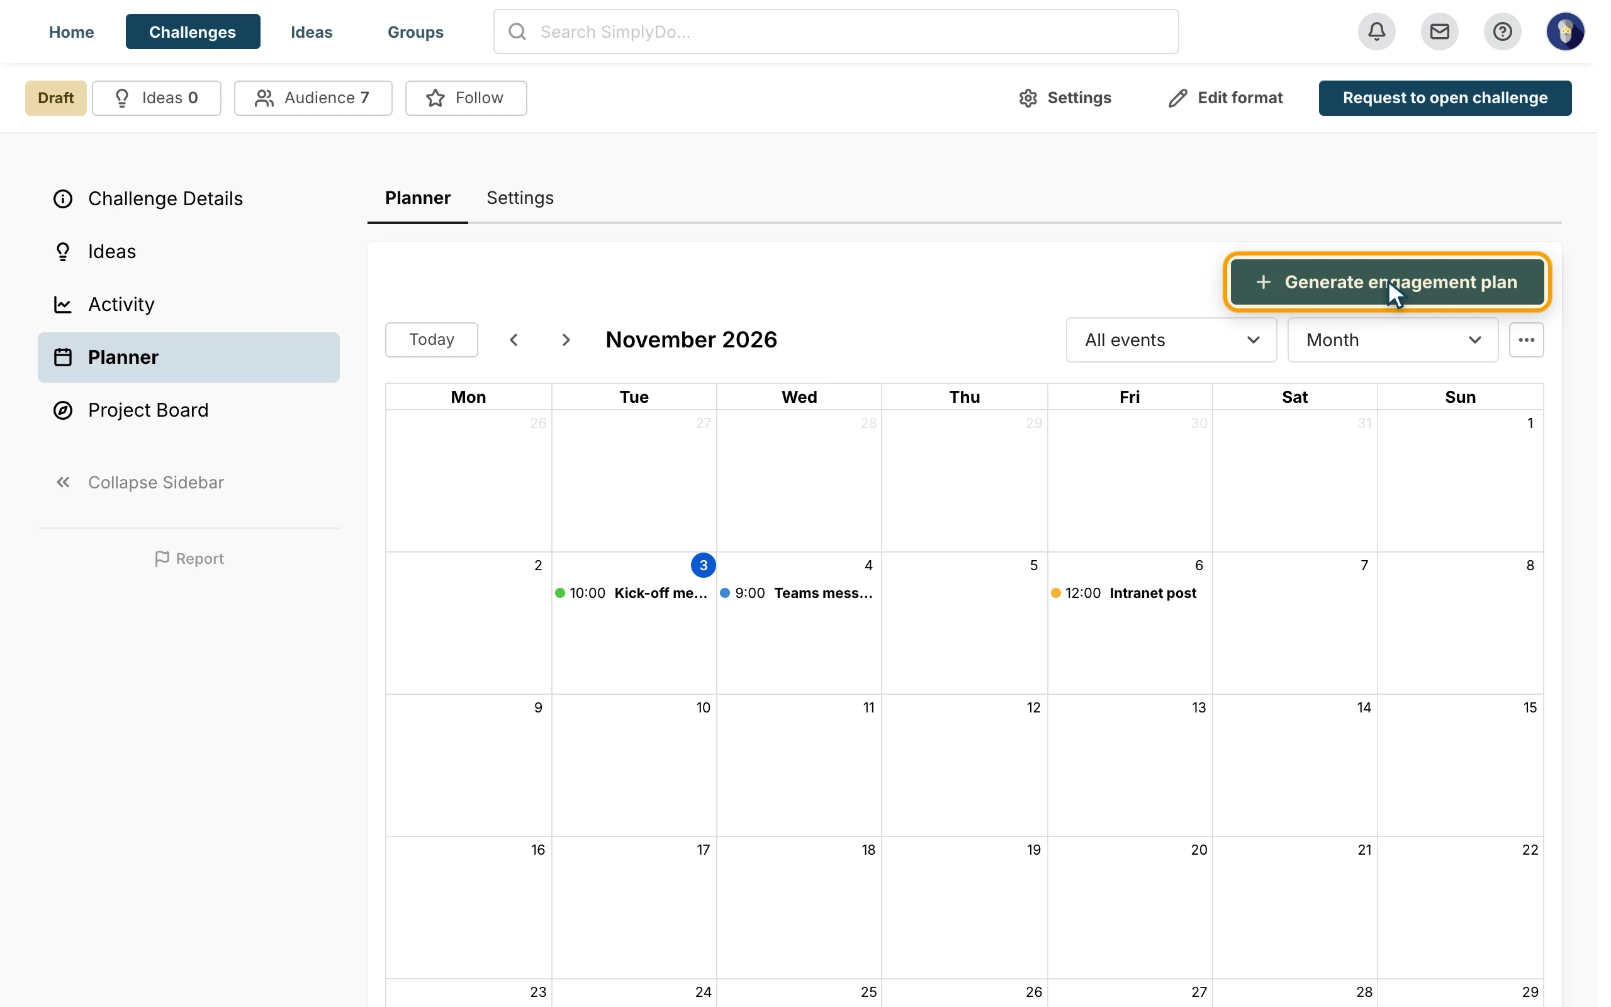This screenshot has width=1611, height=1007.
Task: Open Challenges in top navigation
Action: (x=193, y=31)
